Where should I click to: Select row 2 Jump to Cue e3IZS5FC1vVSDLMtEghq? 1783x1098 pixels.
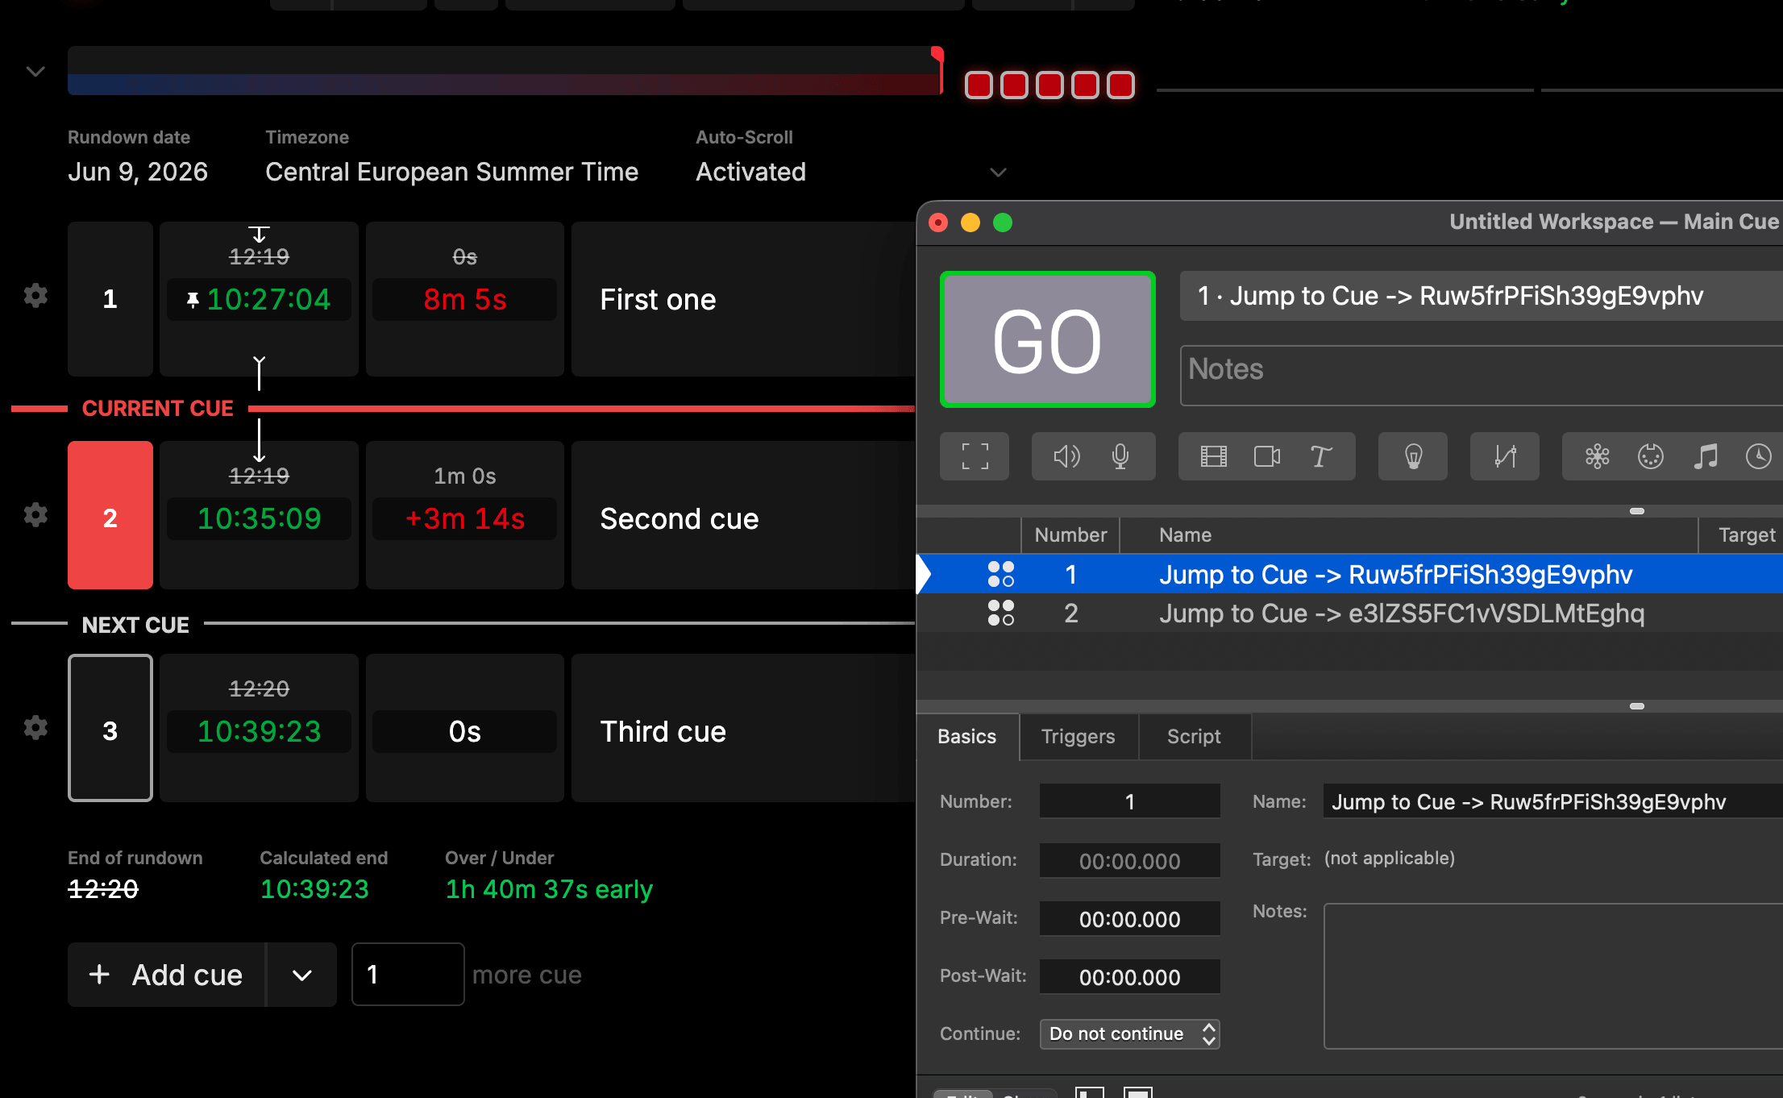click(x=1349, y=613)
